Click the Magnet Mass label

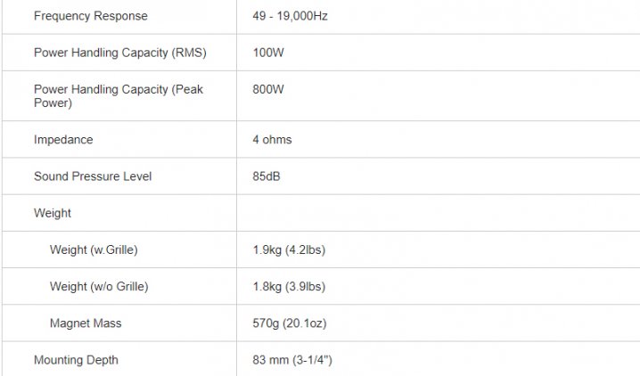(x=86, y=323)
